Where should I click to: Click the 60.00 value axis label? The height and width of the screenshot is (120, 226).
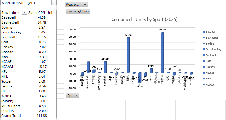pos(72,29)
